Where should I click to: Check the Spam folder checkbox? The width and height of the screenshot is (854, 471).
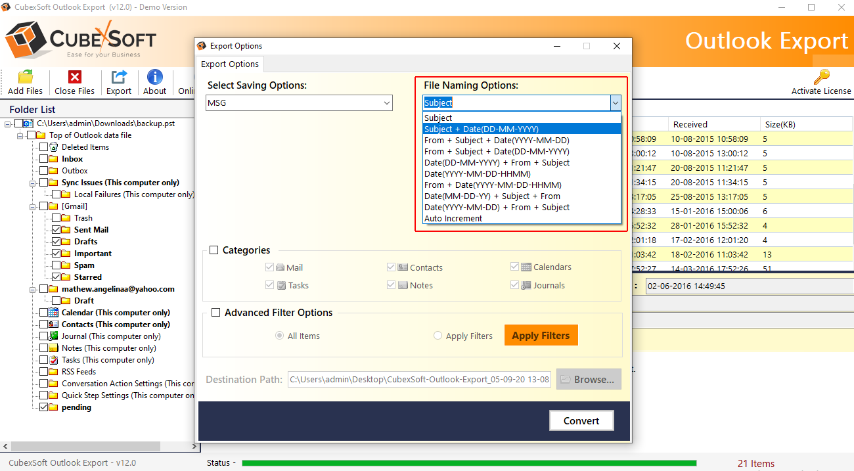point(56,265)
